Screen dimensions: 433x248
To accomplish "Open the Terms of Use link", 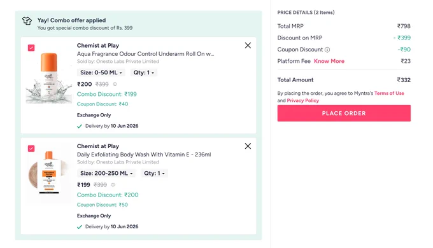I will [x=389, y=93].
